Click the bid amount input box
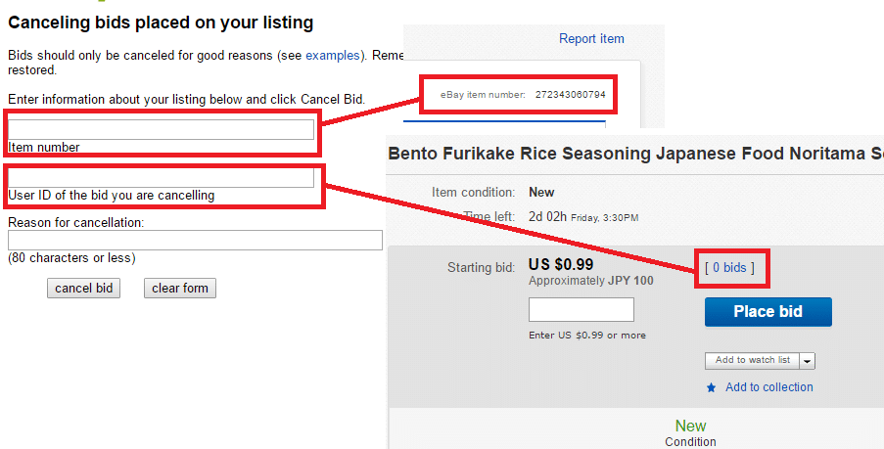The height and width of the screenshot is (449, 884). pos(582,310)
